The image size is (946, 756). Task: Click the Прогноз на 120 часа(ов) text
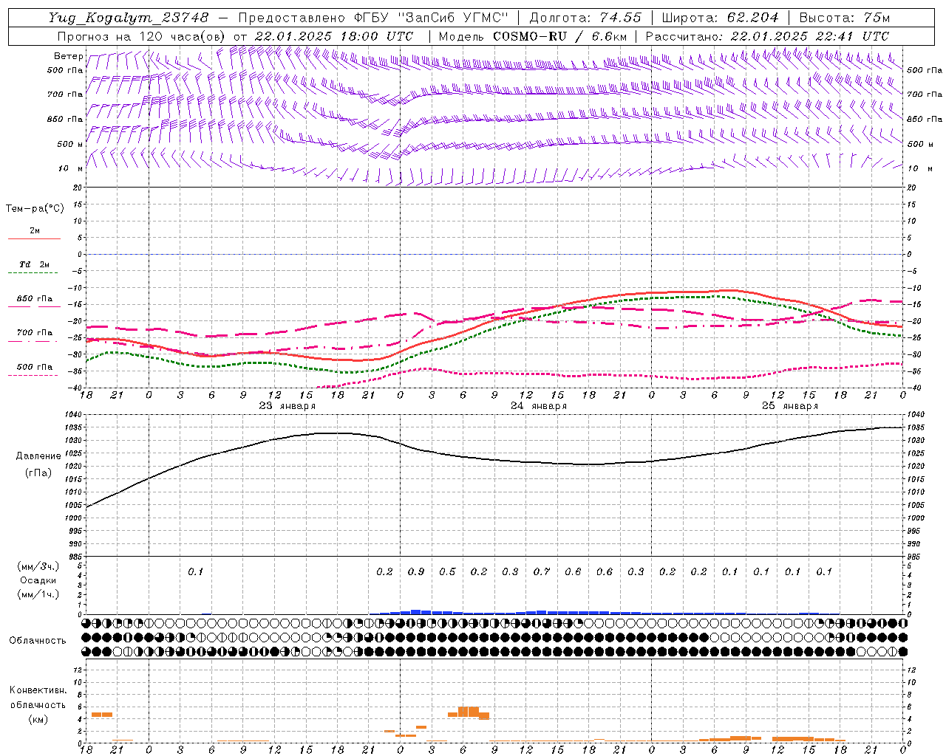(143, 36)
